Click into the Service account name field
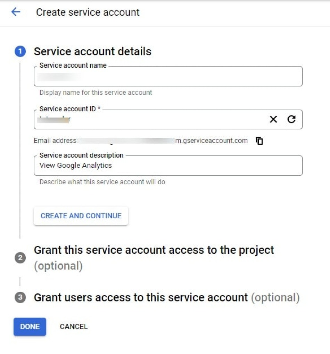Image resolution: width=330 pixels, height=354 pixels. pyautogui.click(x=168, y=76)
